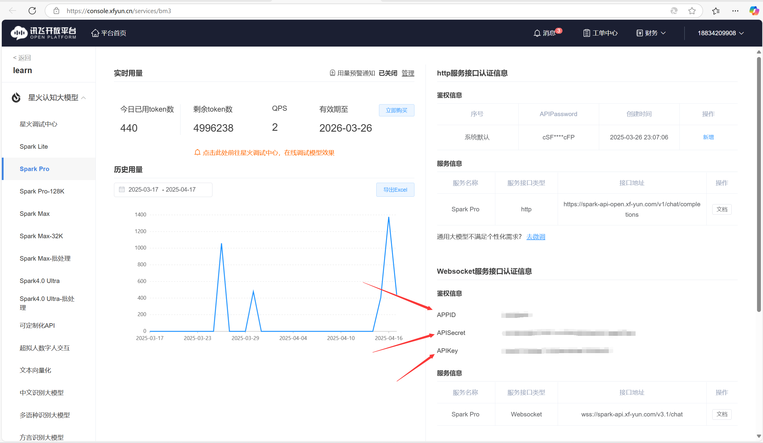Click the iFlytek Open Platform logo
Viewport: 763px width, 443px height.
tap(43, 33)
